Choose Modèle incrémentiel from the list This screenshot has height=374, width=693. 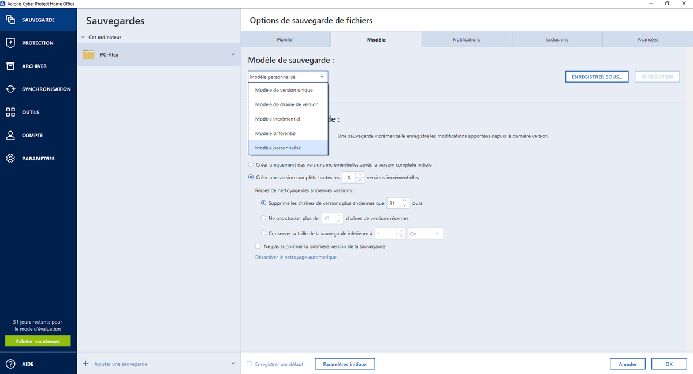pyautogui.click(x=288, y=119)
